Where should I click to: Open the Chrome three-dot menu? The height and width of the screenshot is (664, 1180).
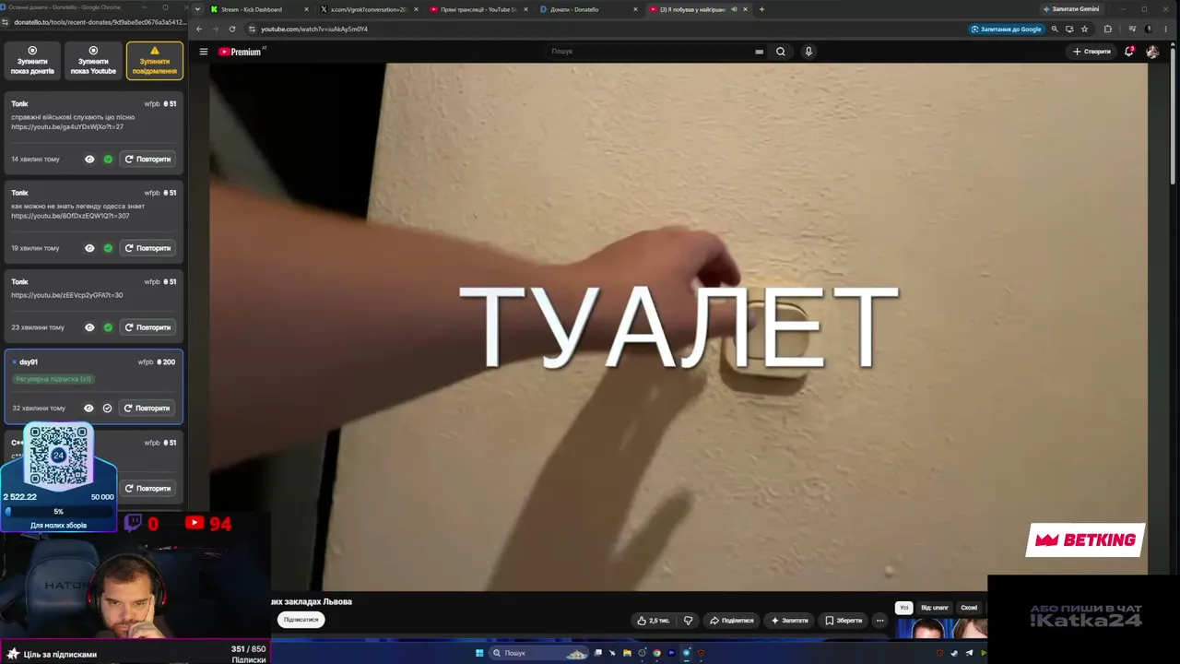pos(1163,29)
